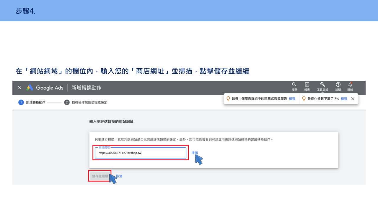This screenshot has height=213, width=378.
Task: Click the 輸入要評估轉換的網站網址 heading
Action: click(111, 122)
